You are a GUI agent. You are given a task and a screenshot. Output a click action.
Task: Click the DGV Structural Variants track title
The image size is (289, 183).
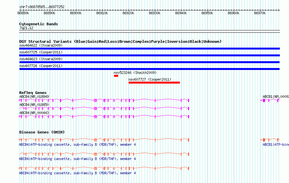click(120, 41)
